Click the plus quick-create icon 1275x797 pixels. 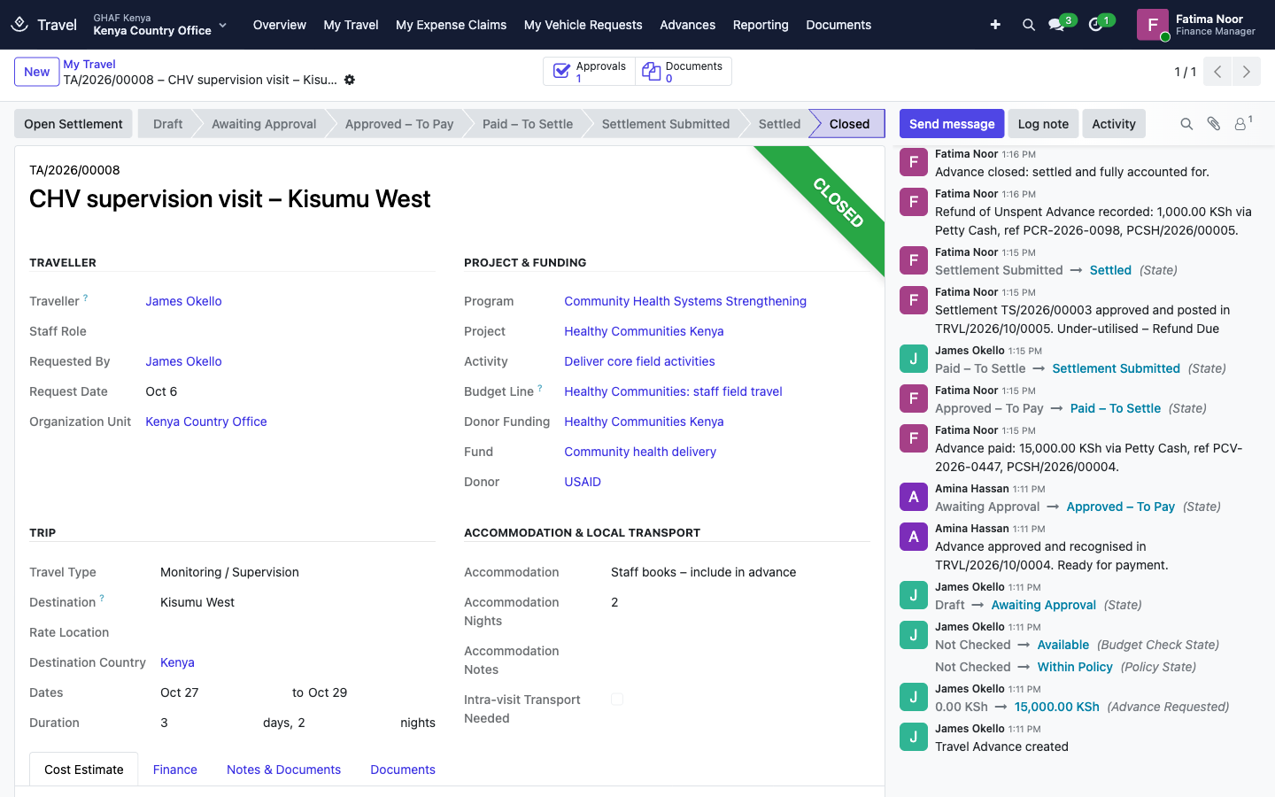click(x=995, y=25)
